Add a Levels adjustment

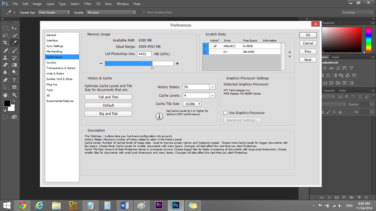tap(331, 68)
